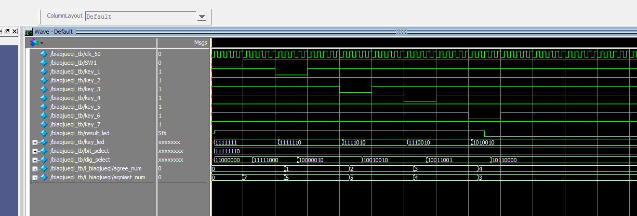This screenshot has height=216, width=637.
Task: Click the ColumnLayout Default text field
Action: pos(141,17)
